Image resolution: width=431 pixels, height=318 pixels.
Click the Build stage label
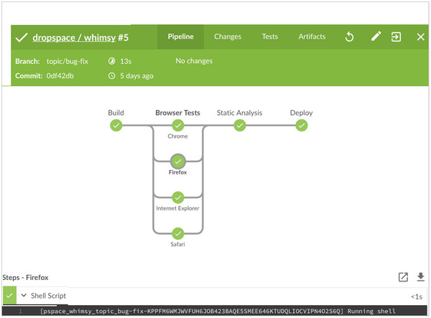(x=116, y=113)
